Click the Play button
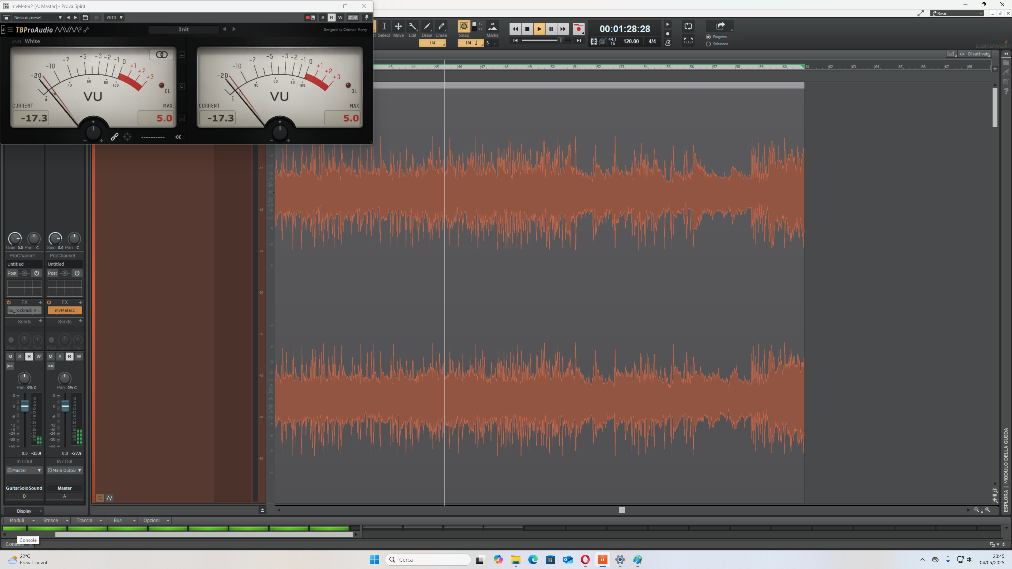The width and height of the screenshot is (1012, 569). [x=539, y=29]
